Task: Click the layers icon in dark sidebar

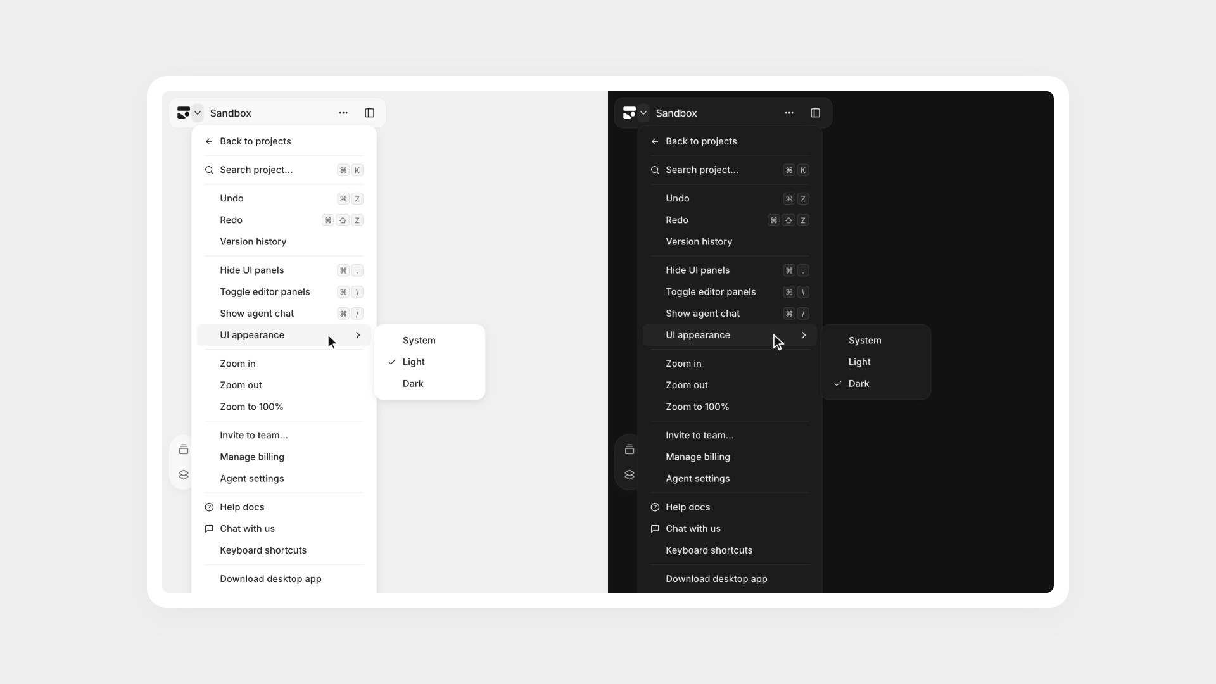Action: pos(630,475)
